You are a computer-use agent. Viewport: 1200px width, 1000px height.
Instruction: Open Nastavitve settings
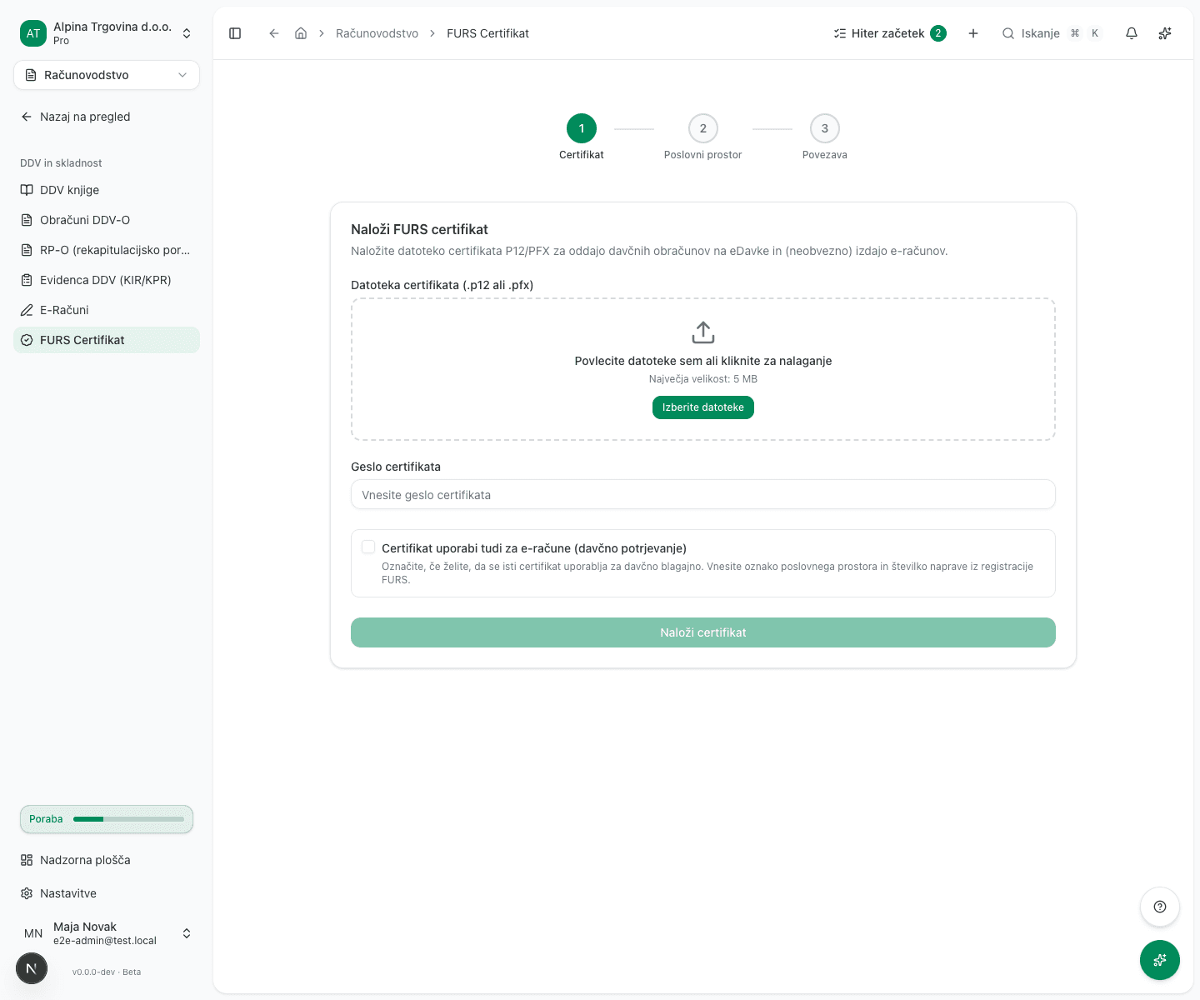[x=107, y=893]
